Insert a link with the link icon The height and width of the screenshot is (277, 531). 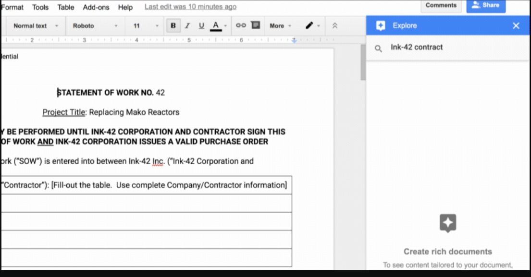(x=241, y=25)
